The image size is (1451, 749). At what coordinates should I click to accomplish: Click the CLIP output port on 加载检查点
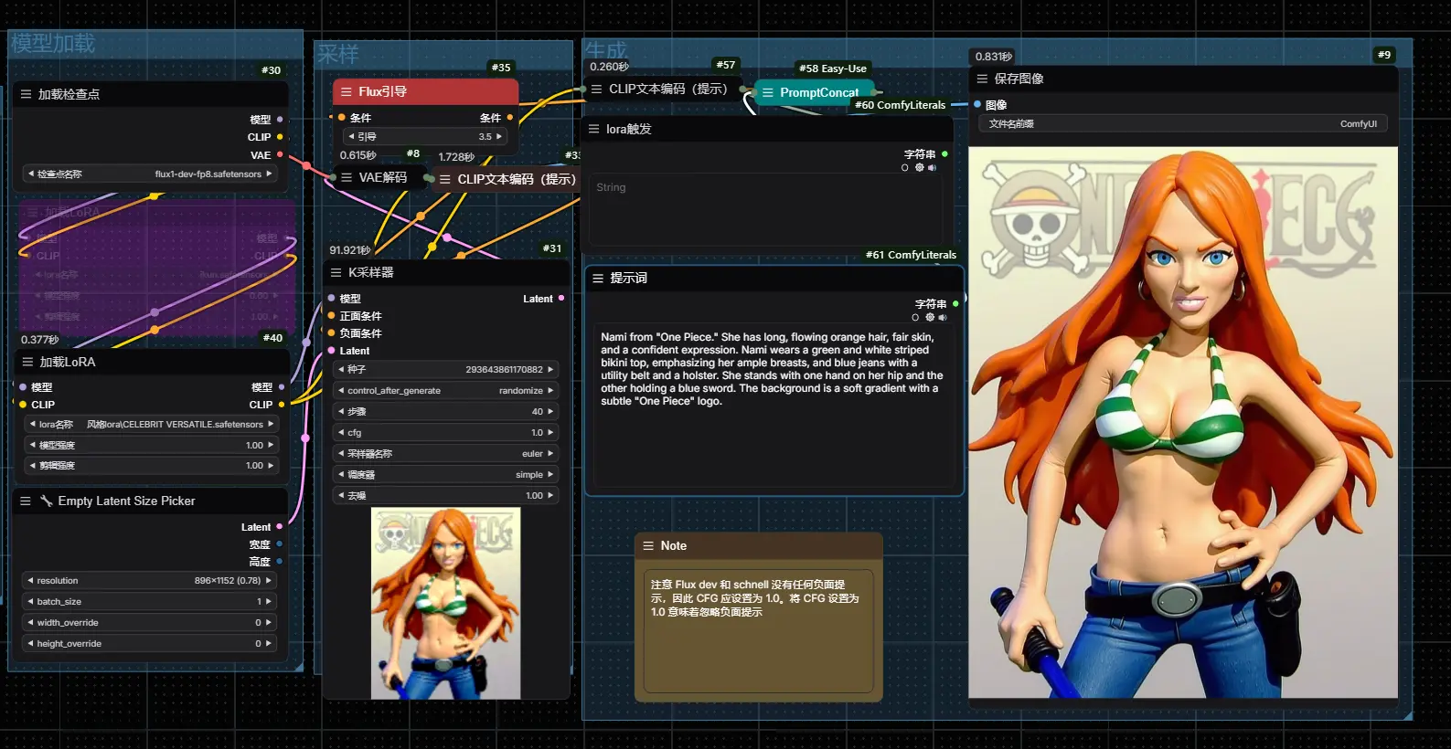click(x=280, y=137)
